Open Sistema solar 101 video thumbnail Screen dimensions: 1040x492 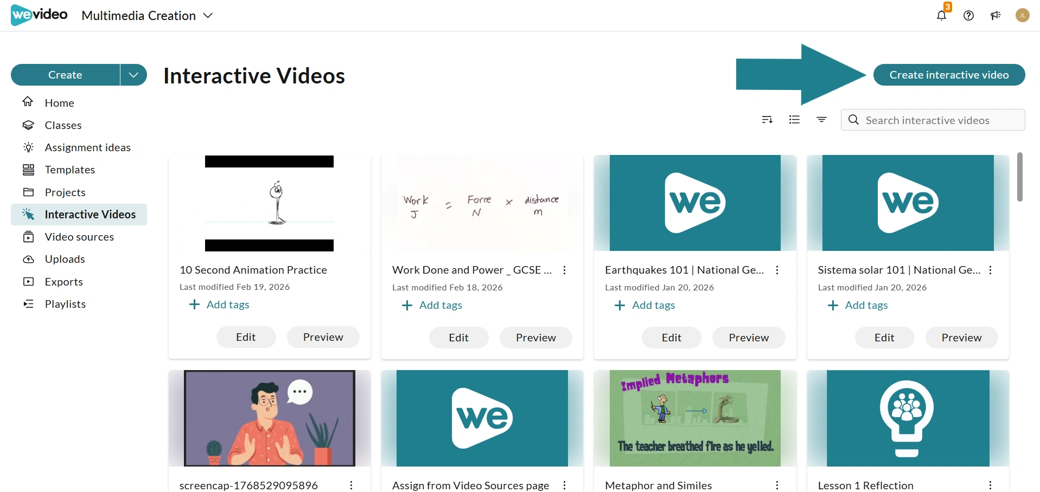point(908,203)
